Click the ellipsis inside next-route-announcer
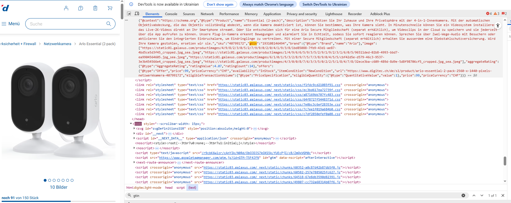The image size is (511, 203). pos(179,163)
